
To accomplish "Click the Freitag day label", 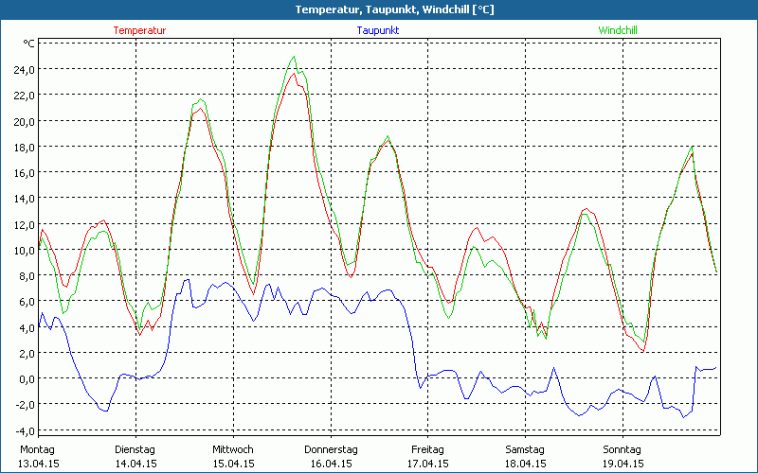I will click(428, 450).
